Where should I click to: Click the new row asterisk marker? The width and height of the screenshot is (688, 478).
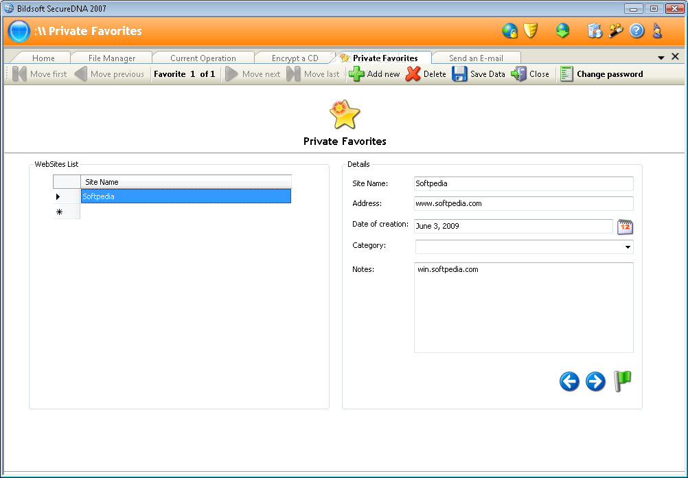pos(60,212)
